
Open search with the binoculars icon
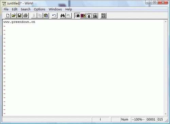[x=63, y=16]
